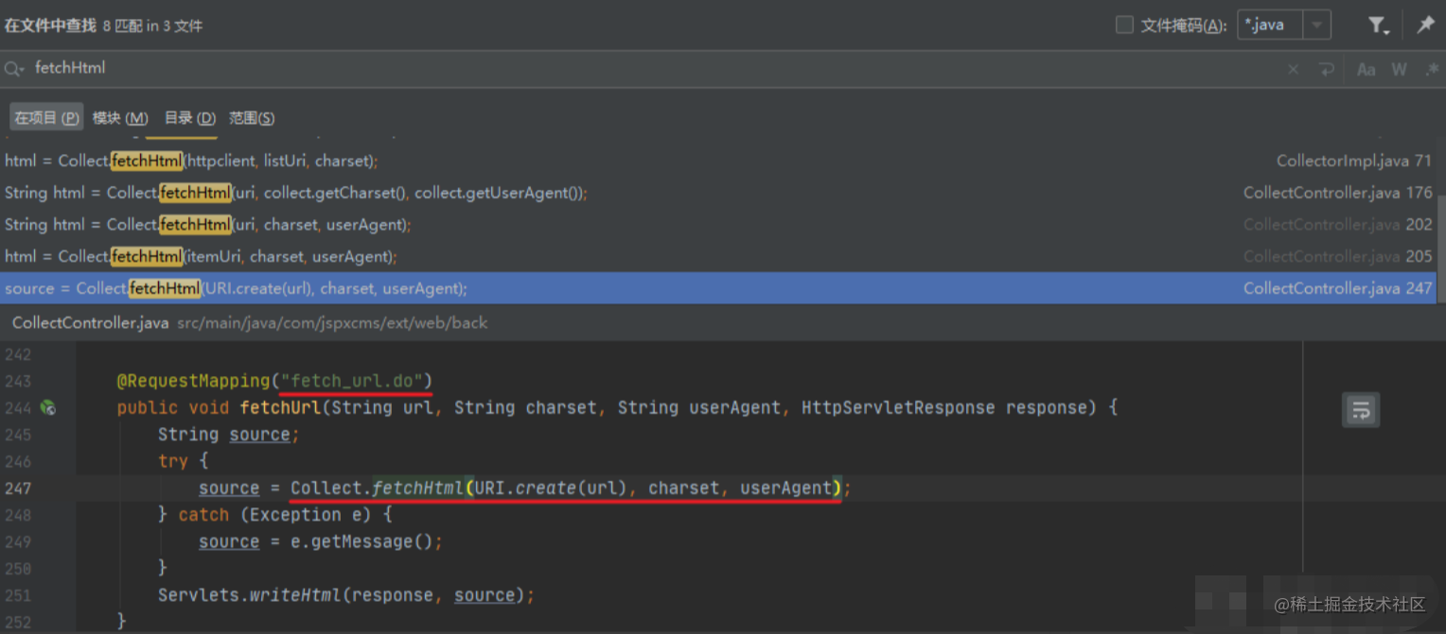Click the CollectController.java preview file name
Screen dimensions: 1446x634
pos(90,323)
